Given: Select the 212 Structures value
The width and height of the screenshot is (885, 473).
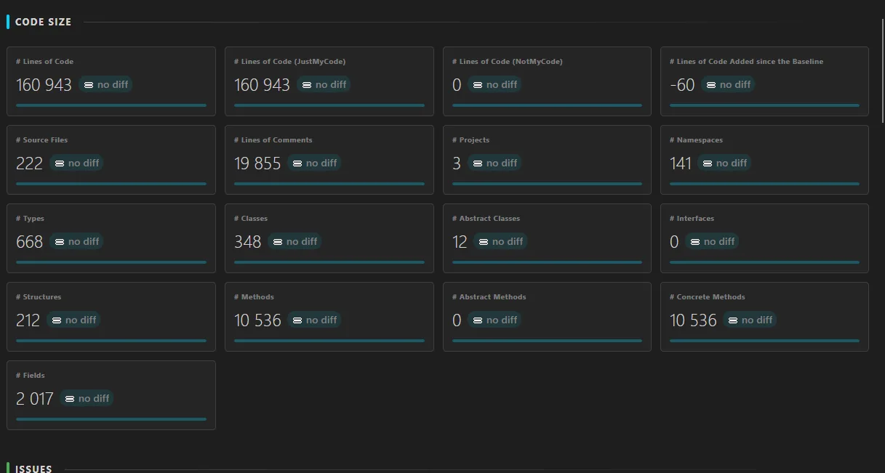Looking at the screenshot, I should pos(28,320).
